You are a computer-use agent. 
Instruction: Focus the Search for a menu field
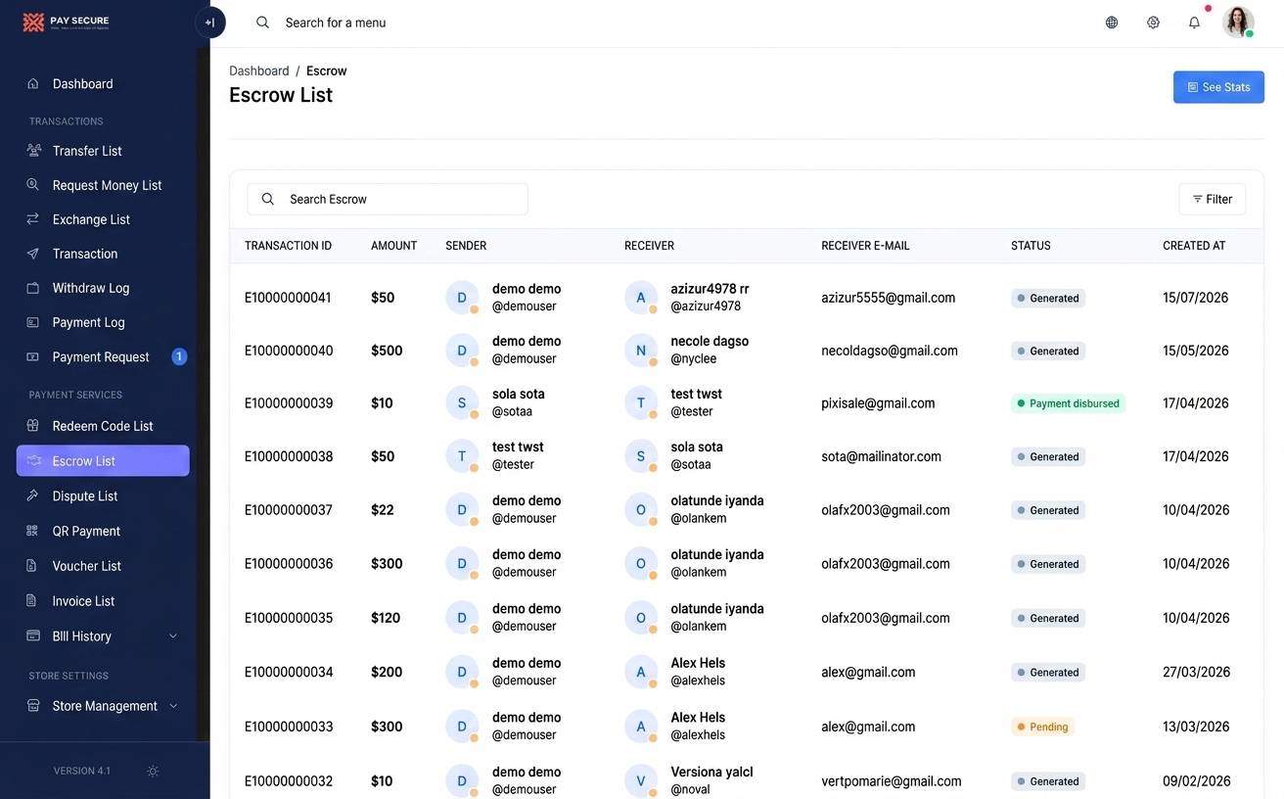point(336,23)
